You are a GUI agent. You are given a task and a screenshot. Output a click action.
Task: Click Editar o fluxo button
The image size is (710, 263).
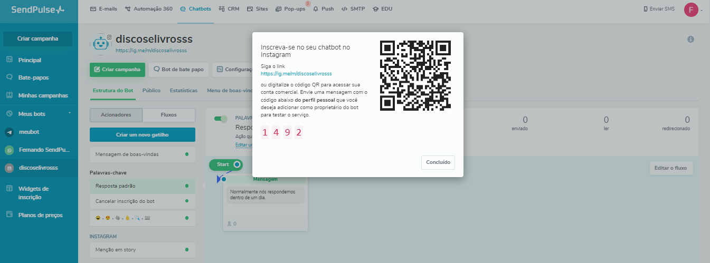click(671, 168)
